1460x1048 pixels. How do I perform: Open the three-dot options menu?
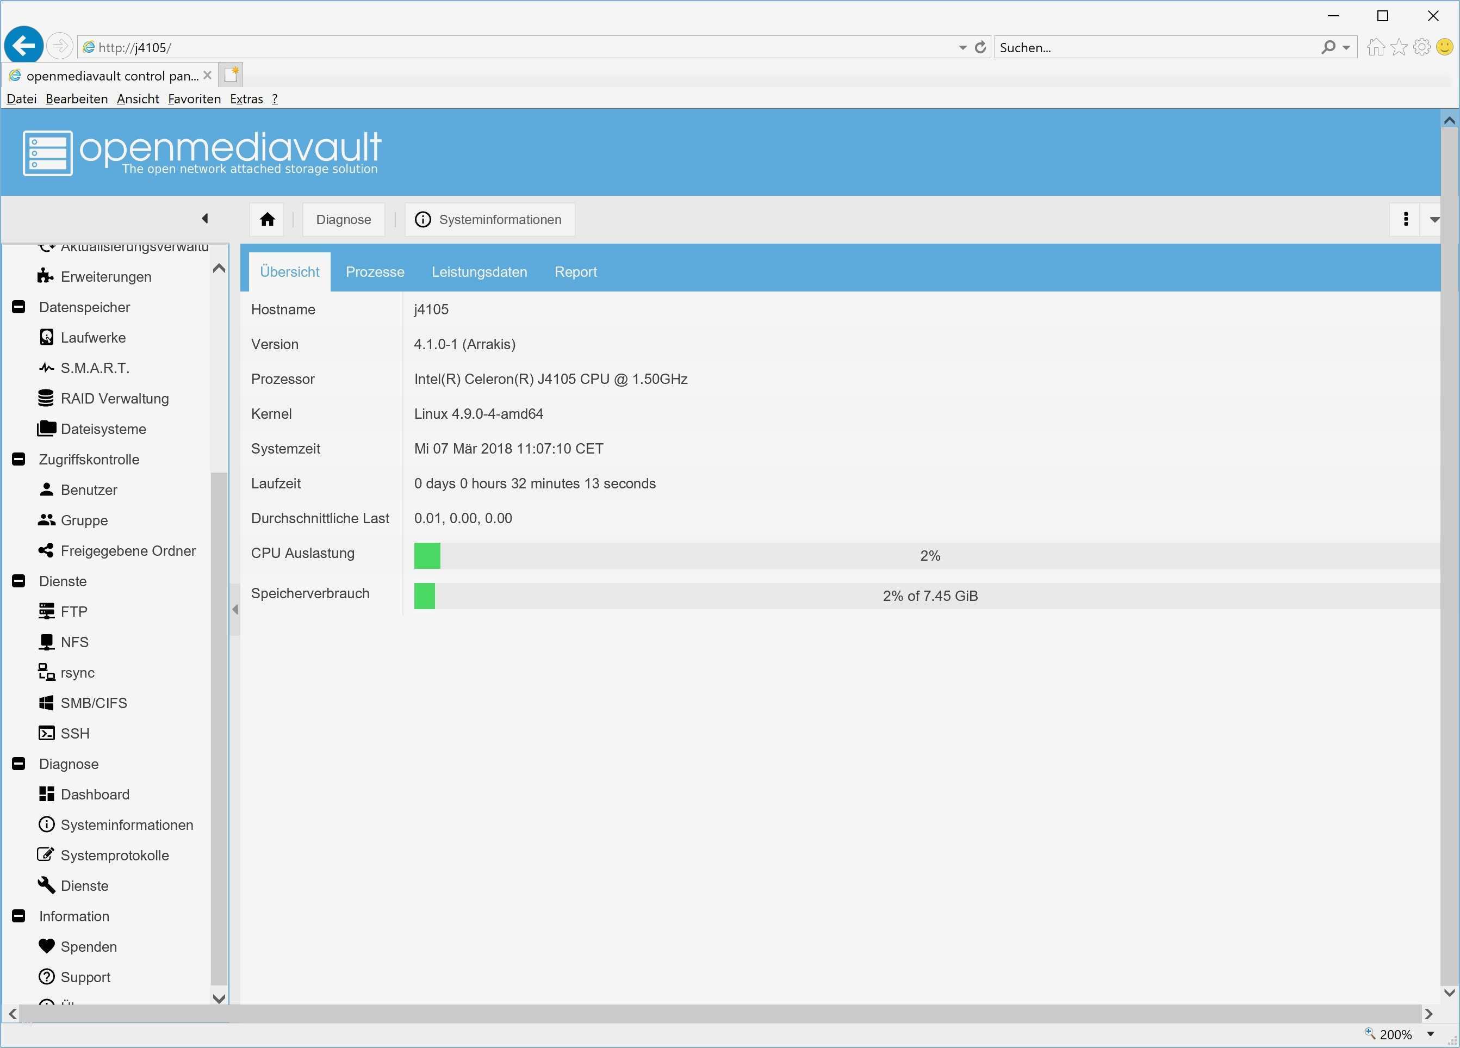pos(1405,220)
